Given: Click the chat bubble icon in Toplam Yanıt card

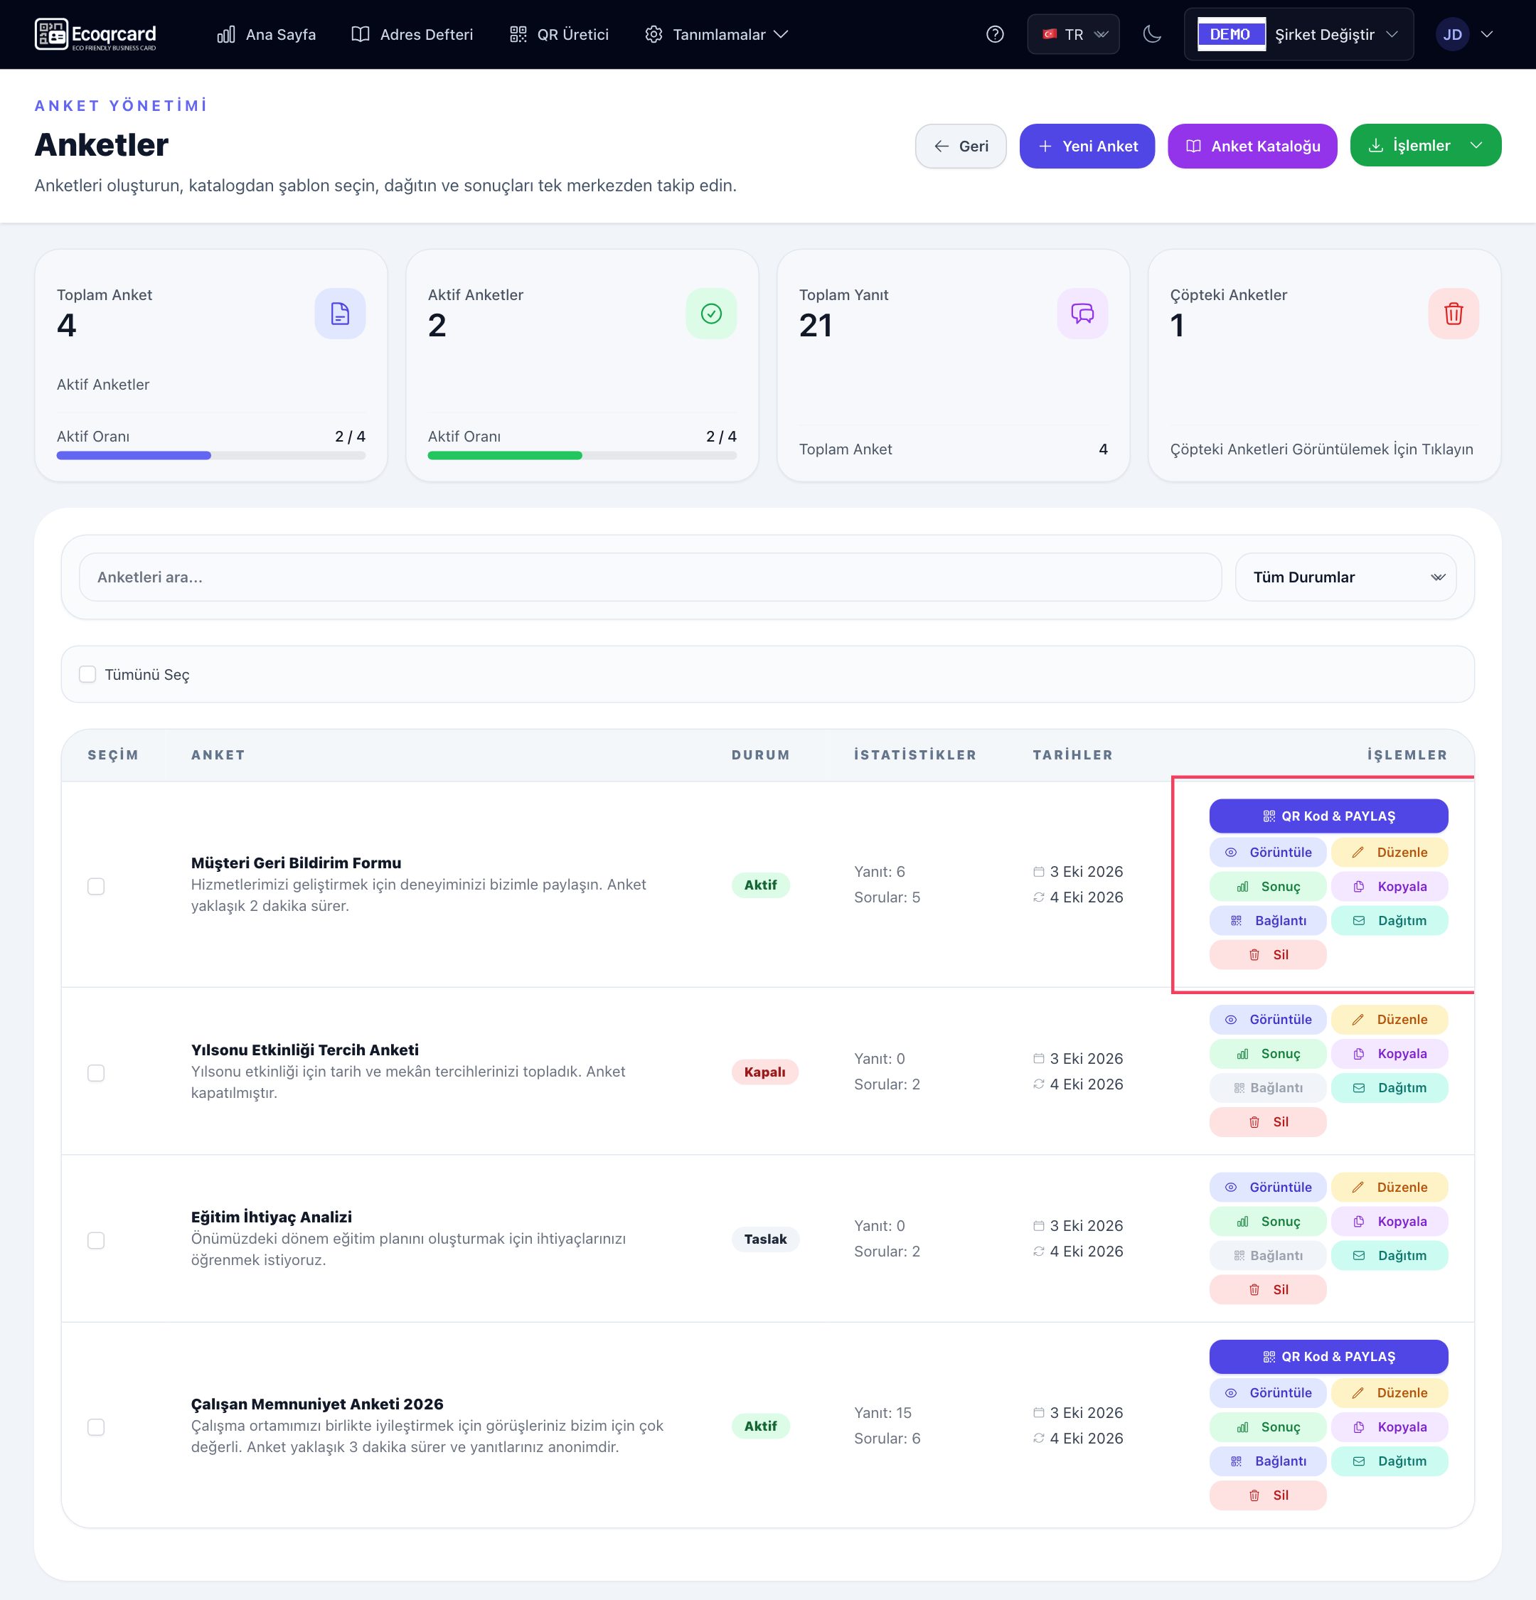Looking at the screenshot, I should [x=1082, y=314].
